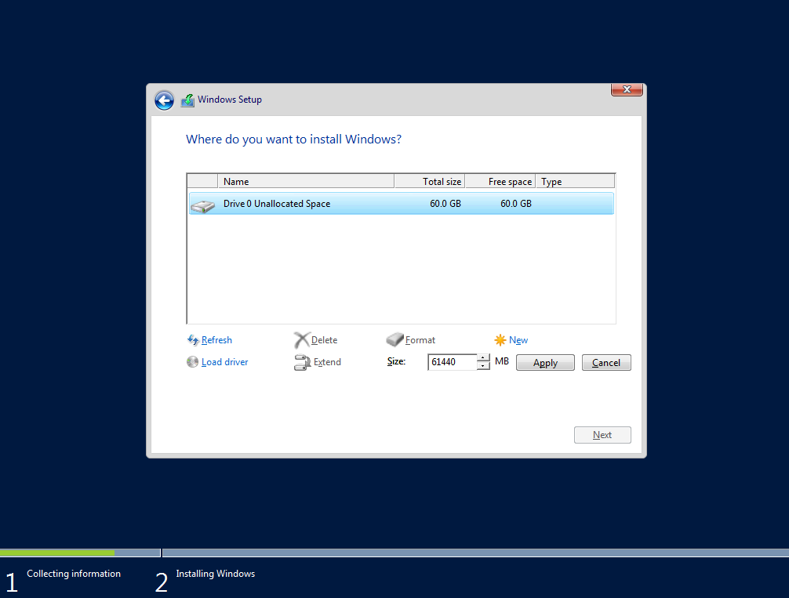Click the 60.0 GB free space value
Screen dimensions: 789x598
click(516, 204)
